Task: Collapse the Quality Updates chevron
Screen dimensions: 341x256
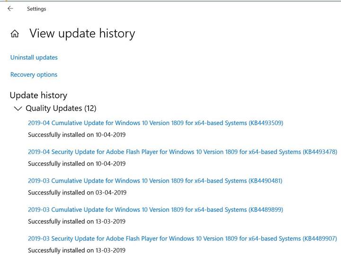Action: 18,108
